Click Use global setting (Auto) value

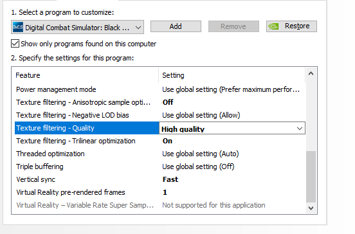point(201,154)
